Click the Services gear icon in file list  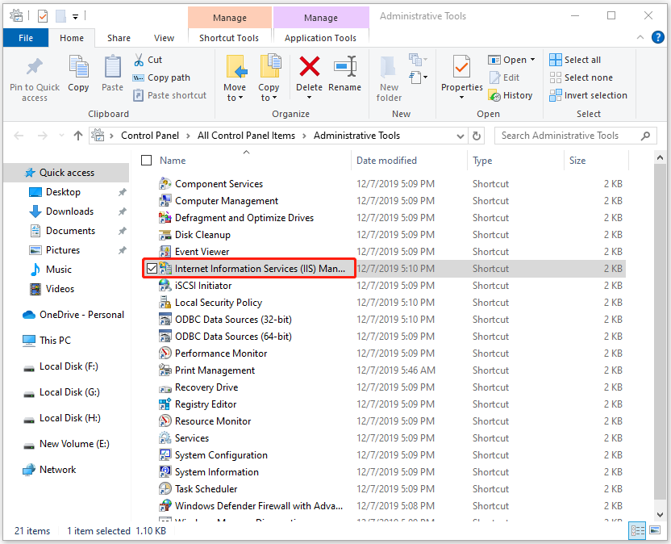pyautogui.click(x=165, y=437)
